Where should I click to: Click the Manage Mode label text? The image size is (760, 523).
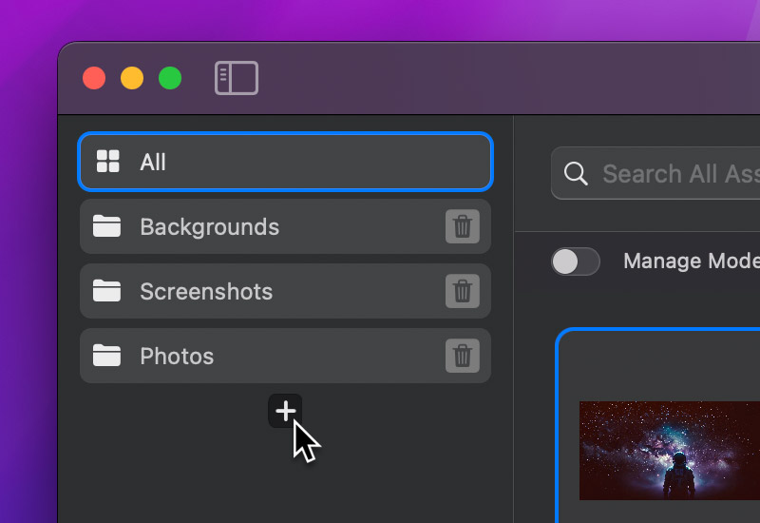[690, 261]
